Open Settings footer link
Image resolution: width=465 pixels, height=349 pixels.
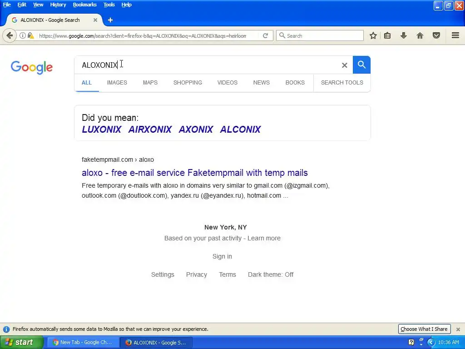[x=163, y=274]
